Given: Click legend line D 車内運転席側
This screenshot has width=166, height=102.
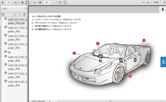Looking at the screenshot, I should (51, 29).
